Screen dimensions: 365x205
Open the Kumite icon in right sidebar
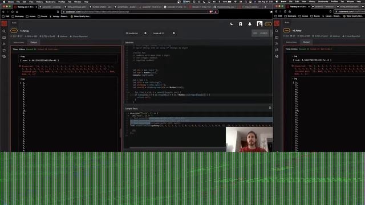click(x=277, y=50)
